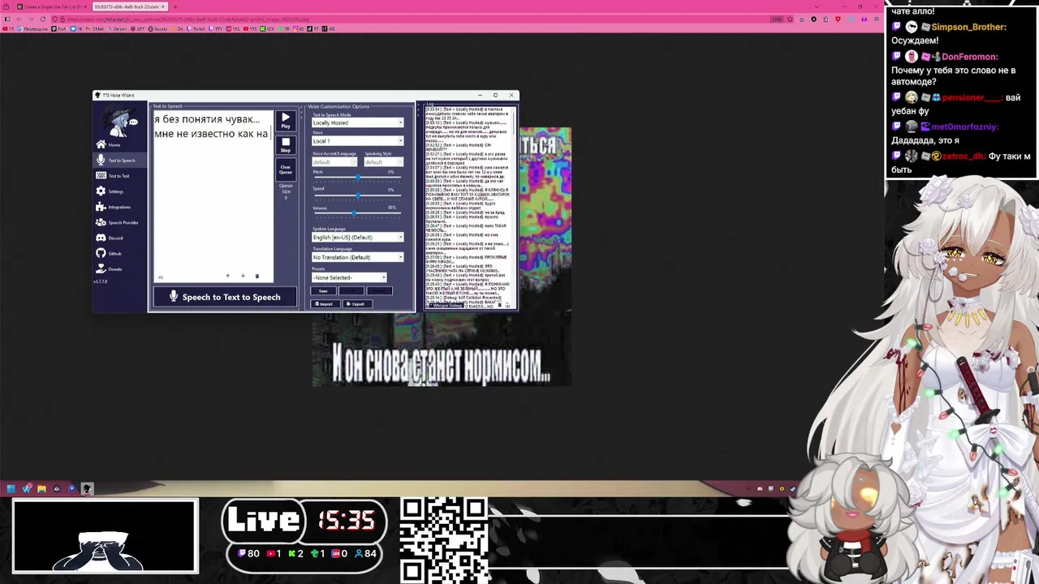1039x584 pixels.
Task: Adjust the Pitch slider
Action: [x=357, y=178]
